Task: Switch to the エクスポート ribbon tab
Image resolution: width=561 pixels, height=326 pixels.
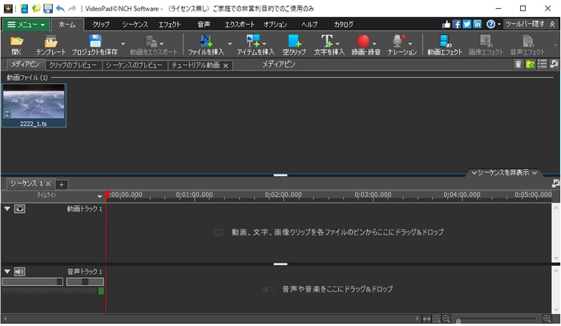Action: (x=240, y=25)
